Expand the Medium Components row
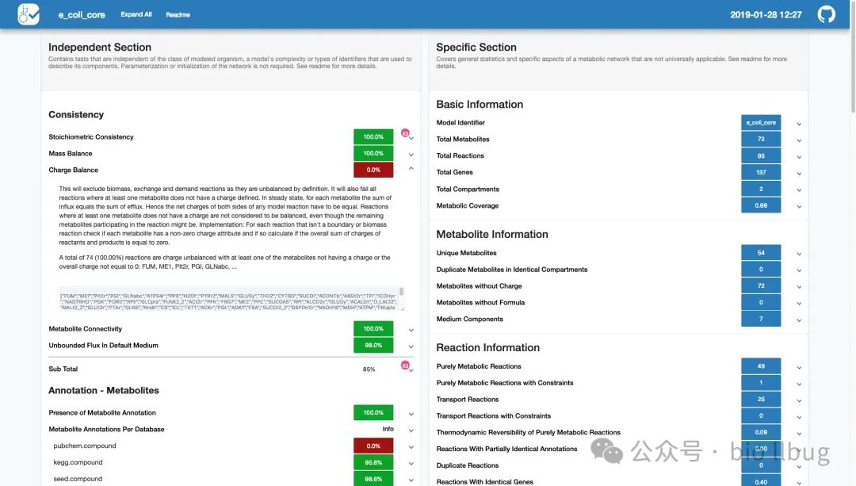The image size is (856, 486). pyautogui.click(x=799, y=320)
